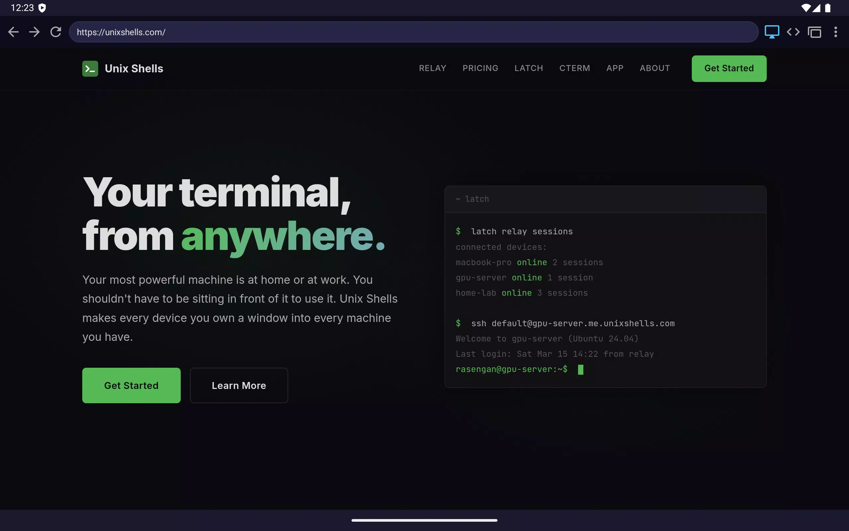Tap the bottom navigation gesture handle

coord(424,520)
